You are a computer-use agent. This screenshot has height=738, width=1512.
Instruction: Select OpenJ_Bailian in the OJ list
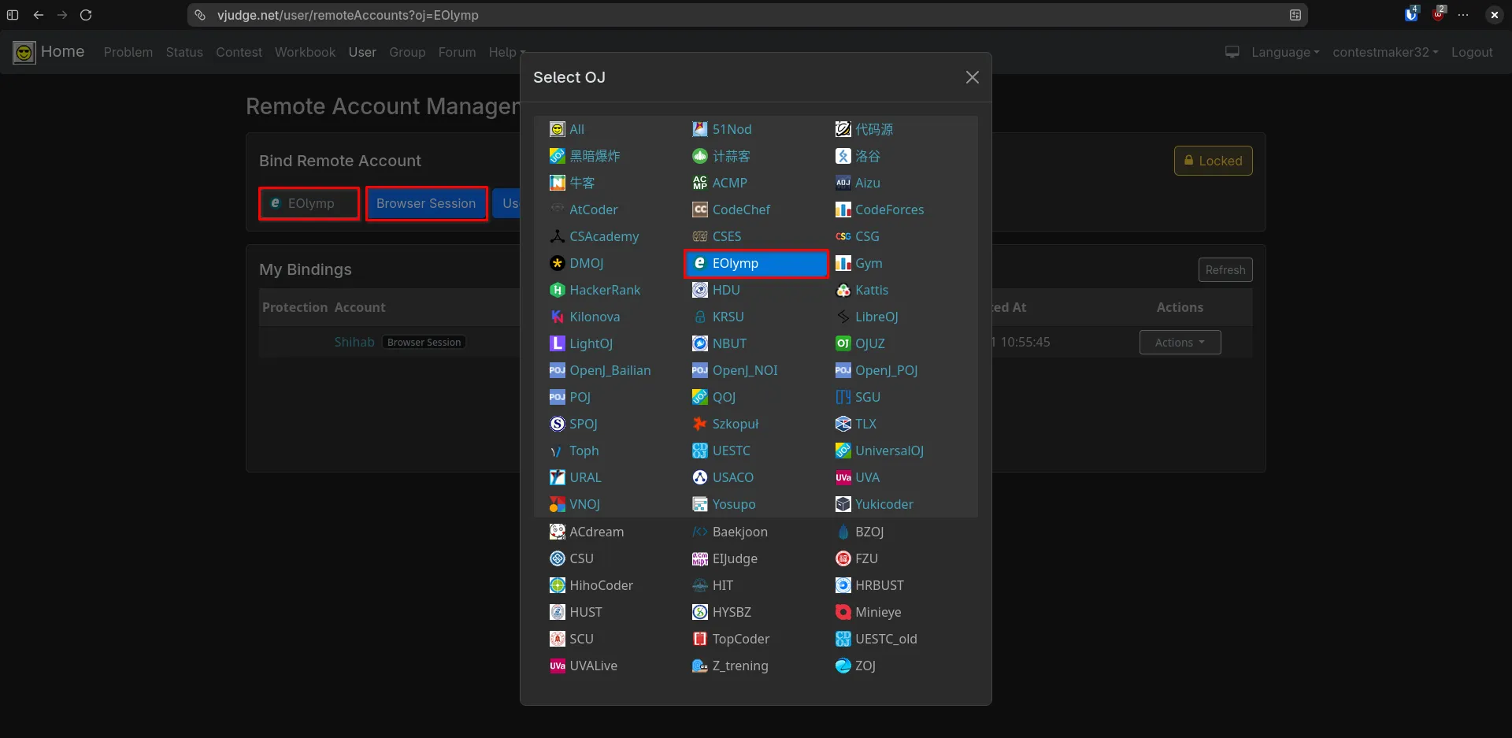tap(610, 370)
